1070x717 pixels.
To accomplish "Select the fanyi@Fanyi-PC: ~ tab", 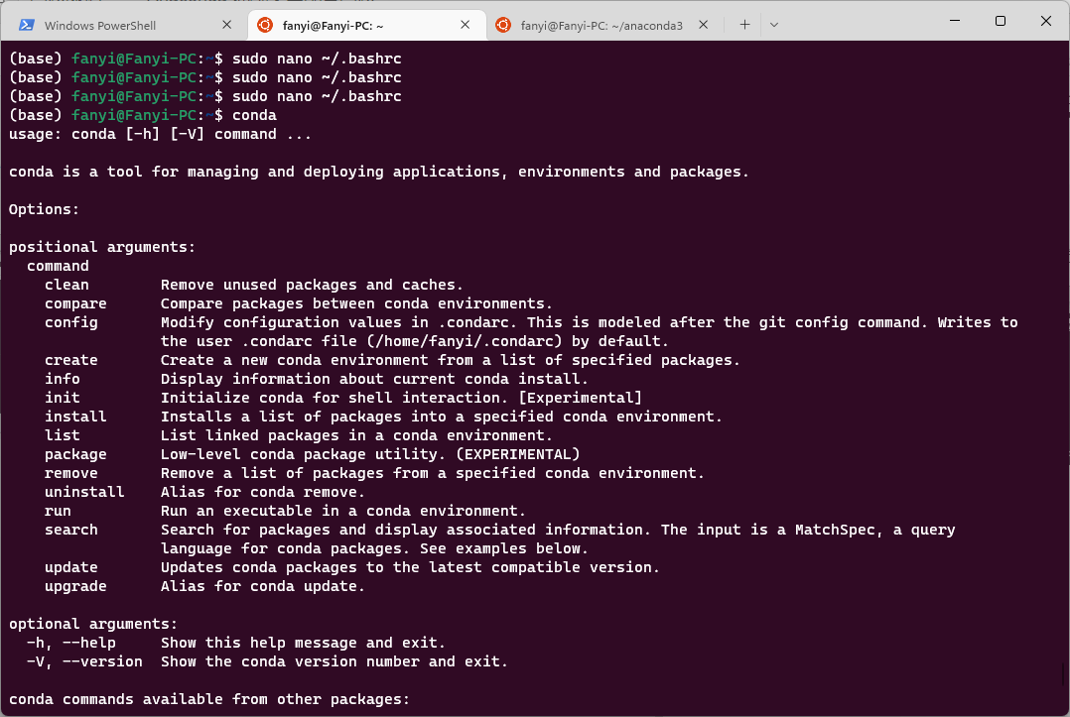I will 366,25.
